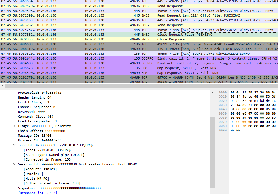Click the details pane scrollbar up arrow
Viewport: 278px width, 194px height.
(212, 92)
